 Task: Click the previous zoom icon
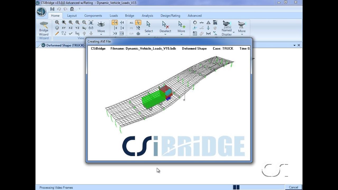tap(71, 22)
